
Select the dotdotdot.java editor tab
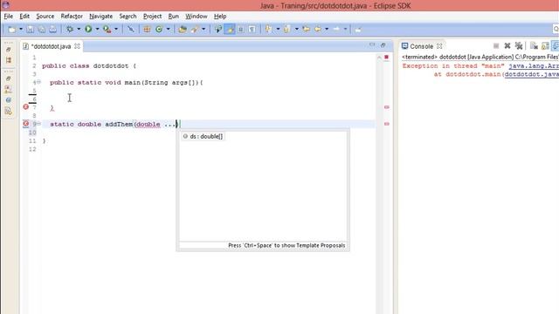51,46
